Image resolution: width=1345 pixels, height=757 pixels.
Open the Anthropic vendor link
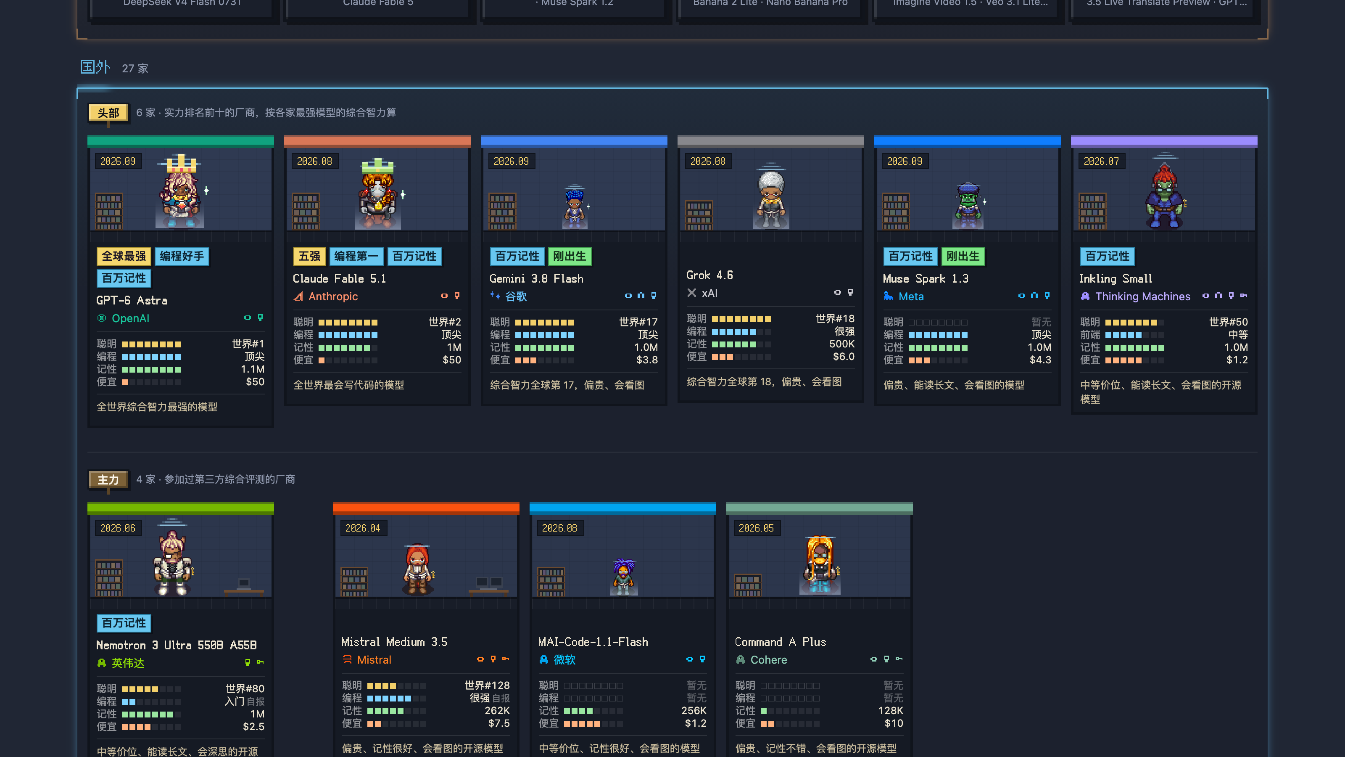tap(333, 296)
